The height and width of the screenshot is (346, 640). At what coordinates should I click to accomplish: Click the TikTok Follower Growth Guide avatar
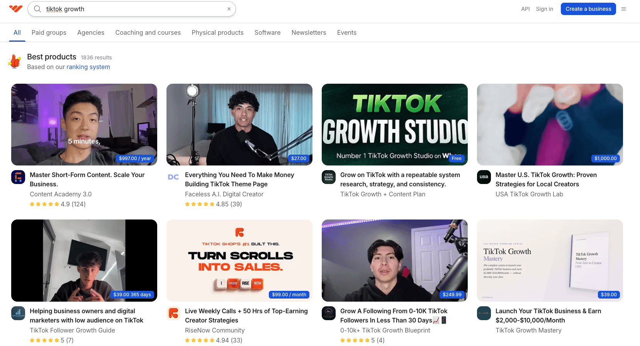[x=18, y=313]
